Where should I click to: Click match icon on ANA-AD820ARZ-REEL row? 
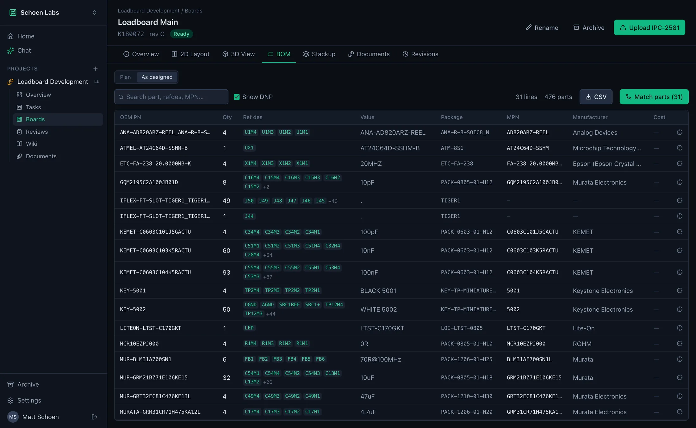coord(679,132)
